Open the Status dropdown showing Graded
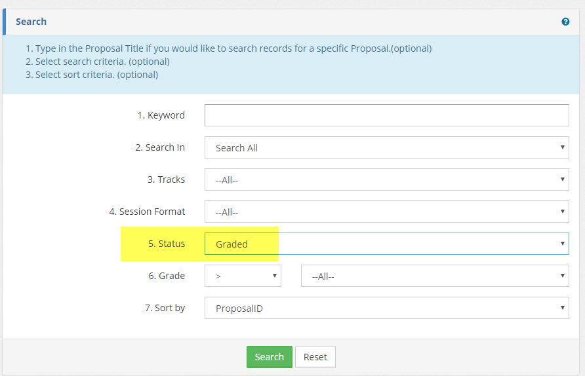 click(x=386, y=244)
